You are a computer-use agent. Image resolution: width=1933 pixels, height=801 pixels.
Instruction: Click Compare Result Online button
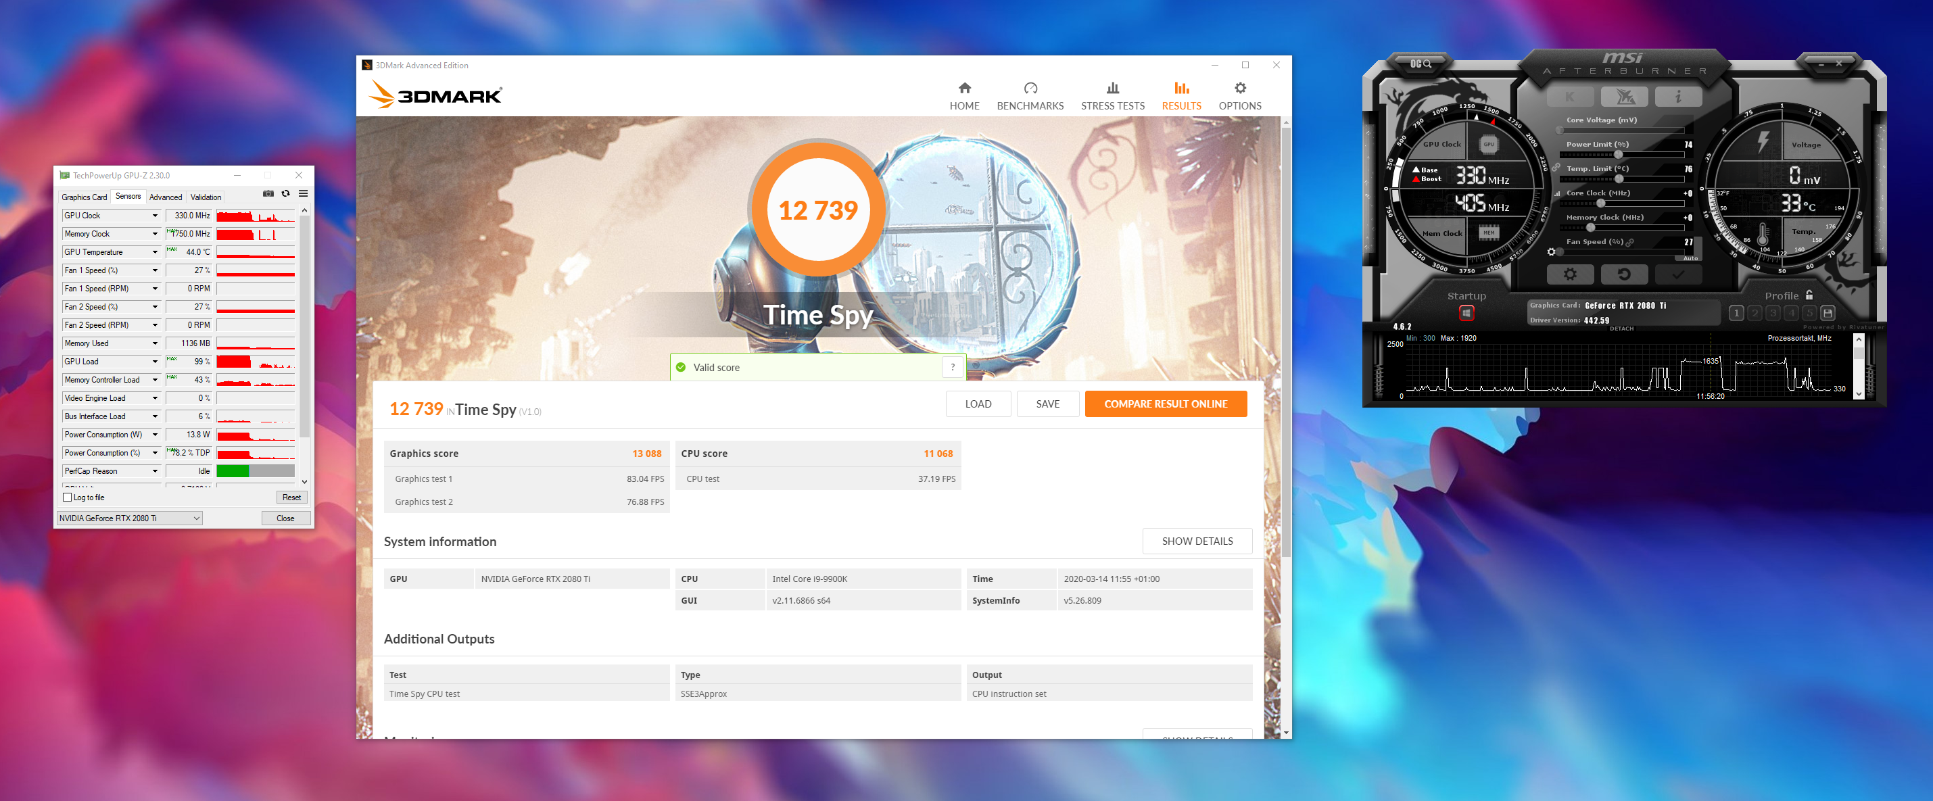(x=1166, y=404)
